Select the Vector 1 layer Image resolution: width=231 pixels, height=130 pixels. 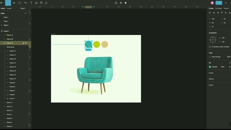[12, 99]
